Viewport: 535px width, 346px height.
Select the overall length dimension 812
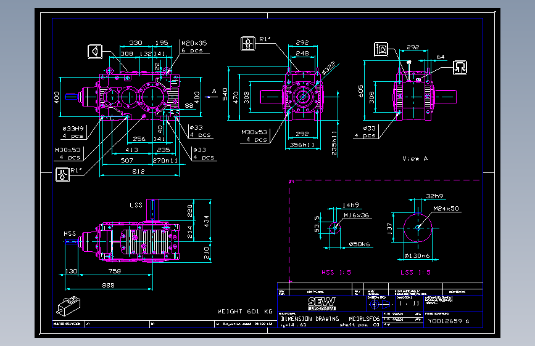coord(138,171)
